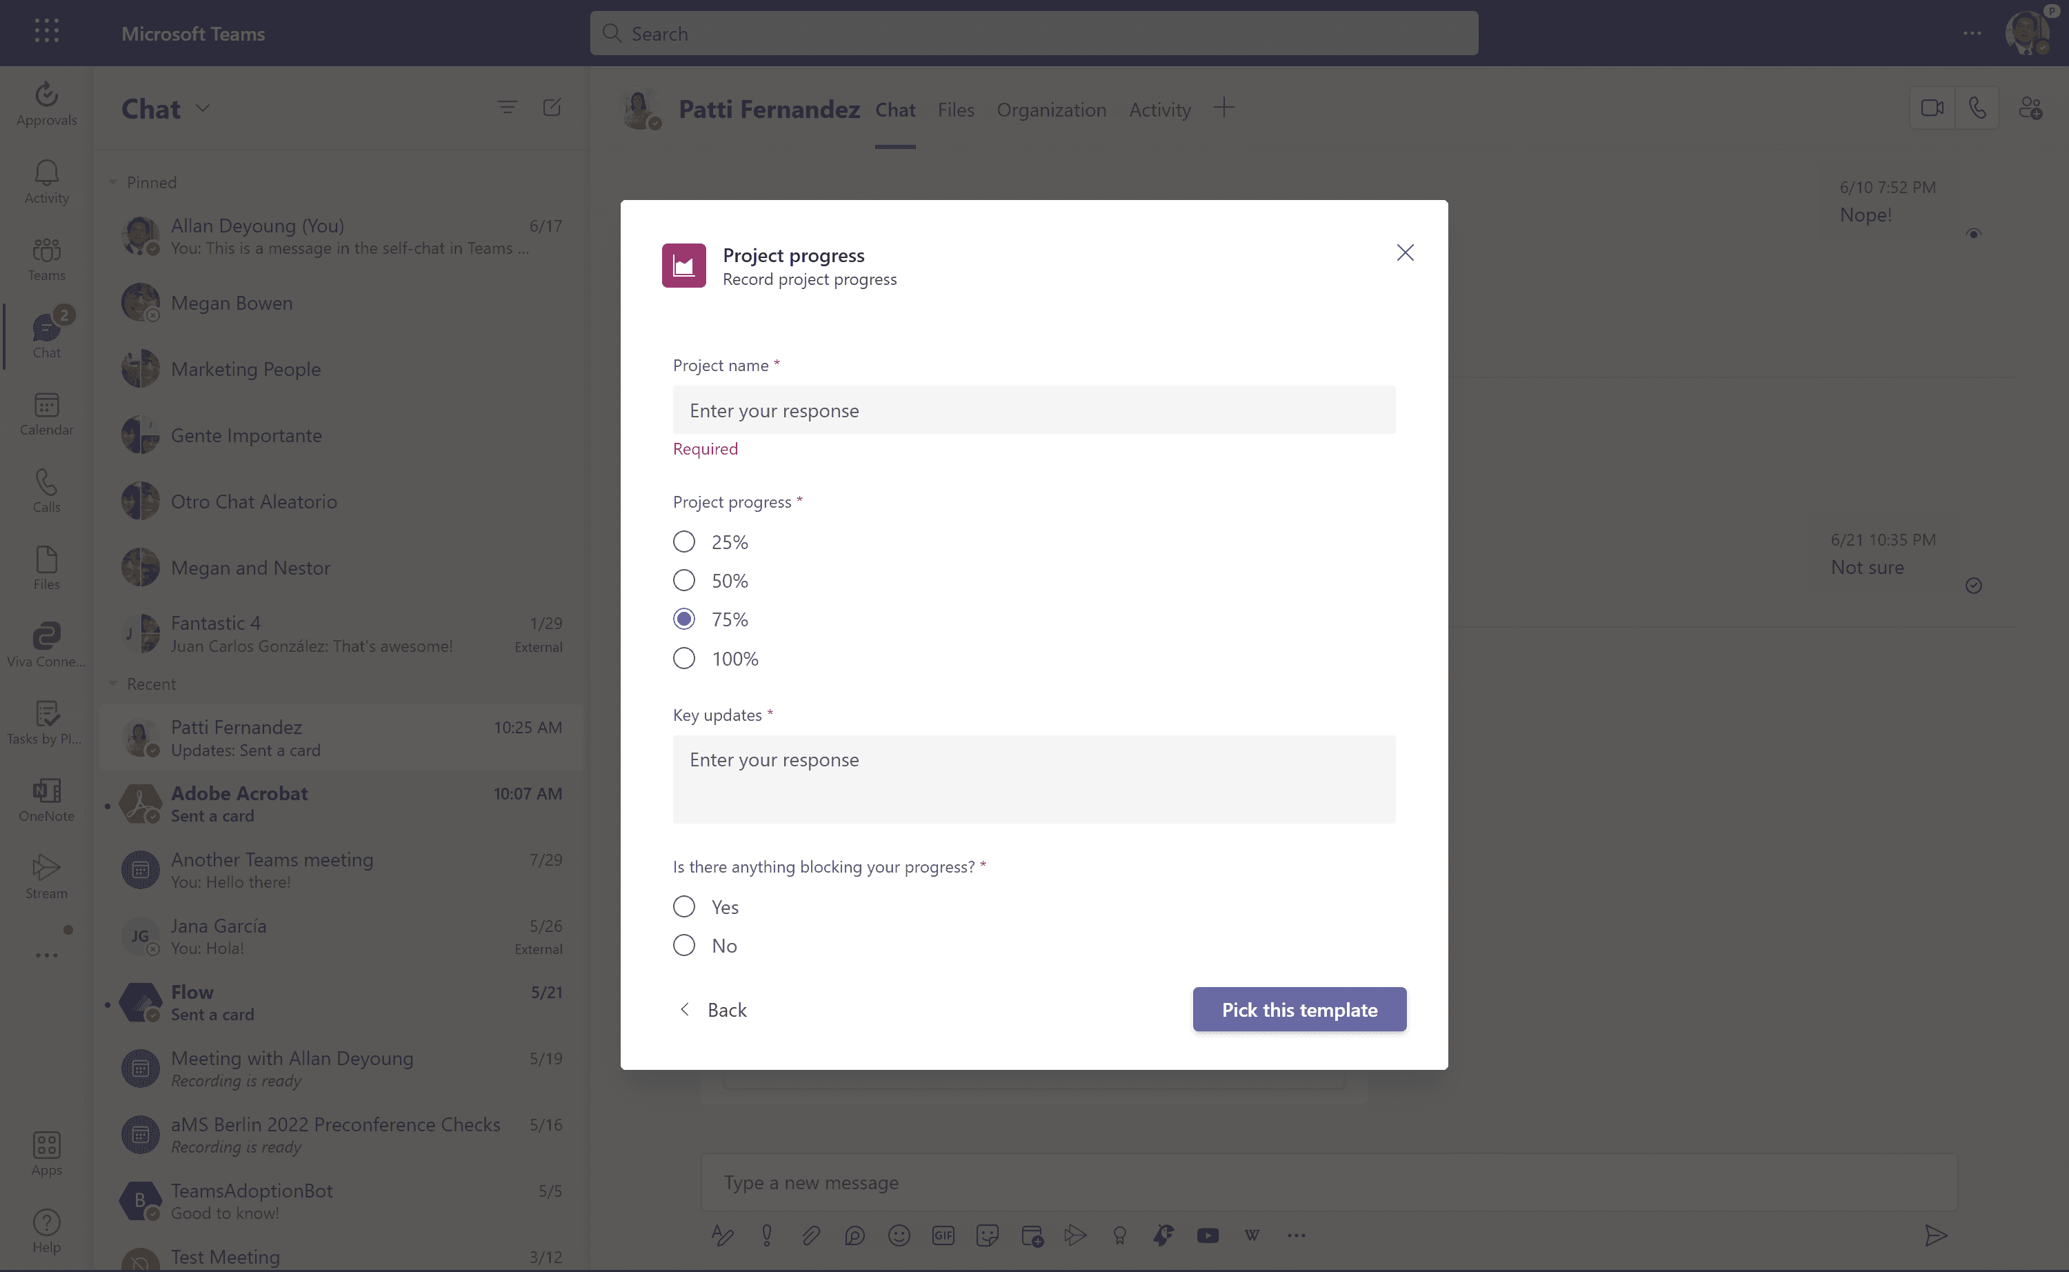
Task: Click the Type a new message box
Action: (1329, 1182)
